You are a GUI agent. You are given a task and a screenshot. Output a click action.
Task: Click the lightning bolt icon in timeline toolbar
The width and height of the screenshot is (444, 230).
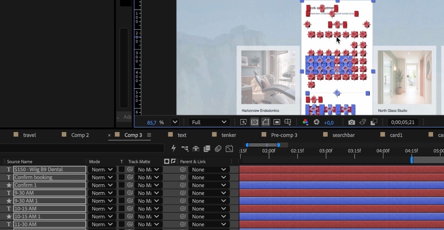(x=174, y=148)
